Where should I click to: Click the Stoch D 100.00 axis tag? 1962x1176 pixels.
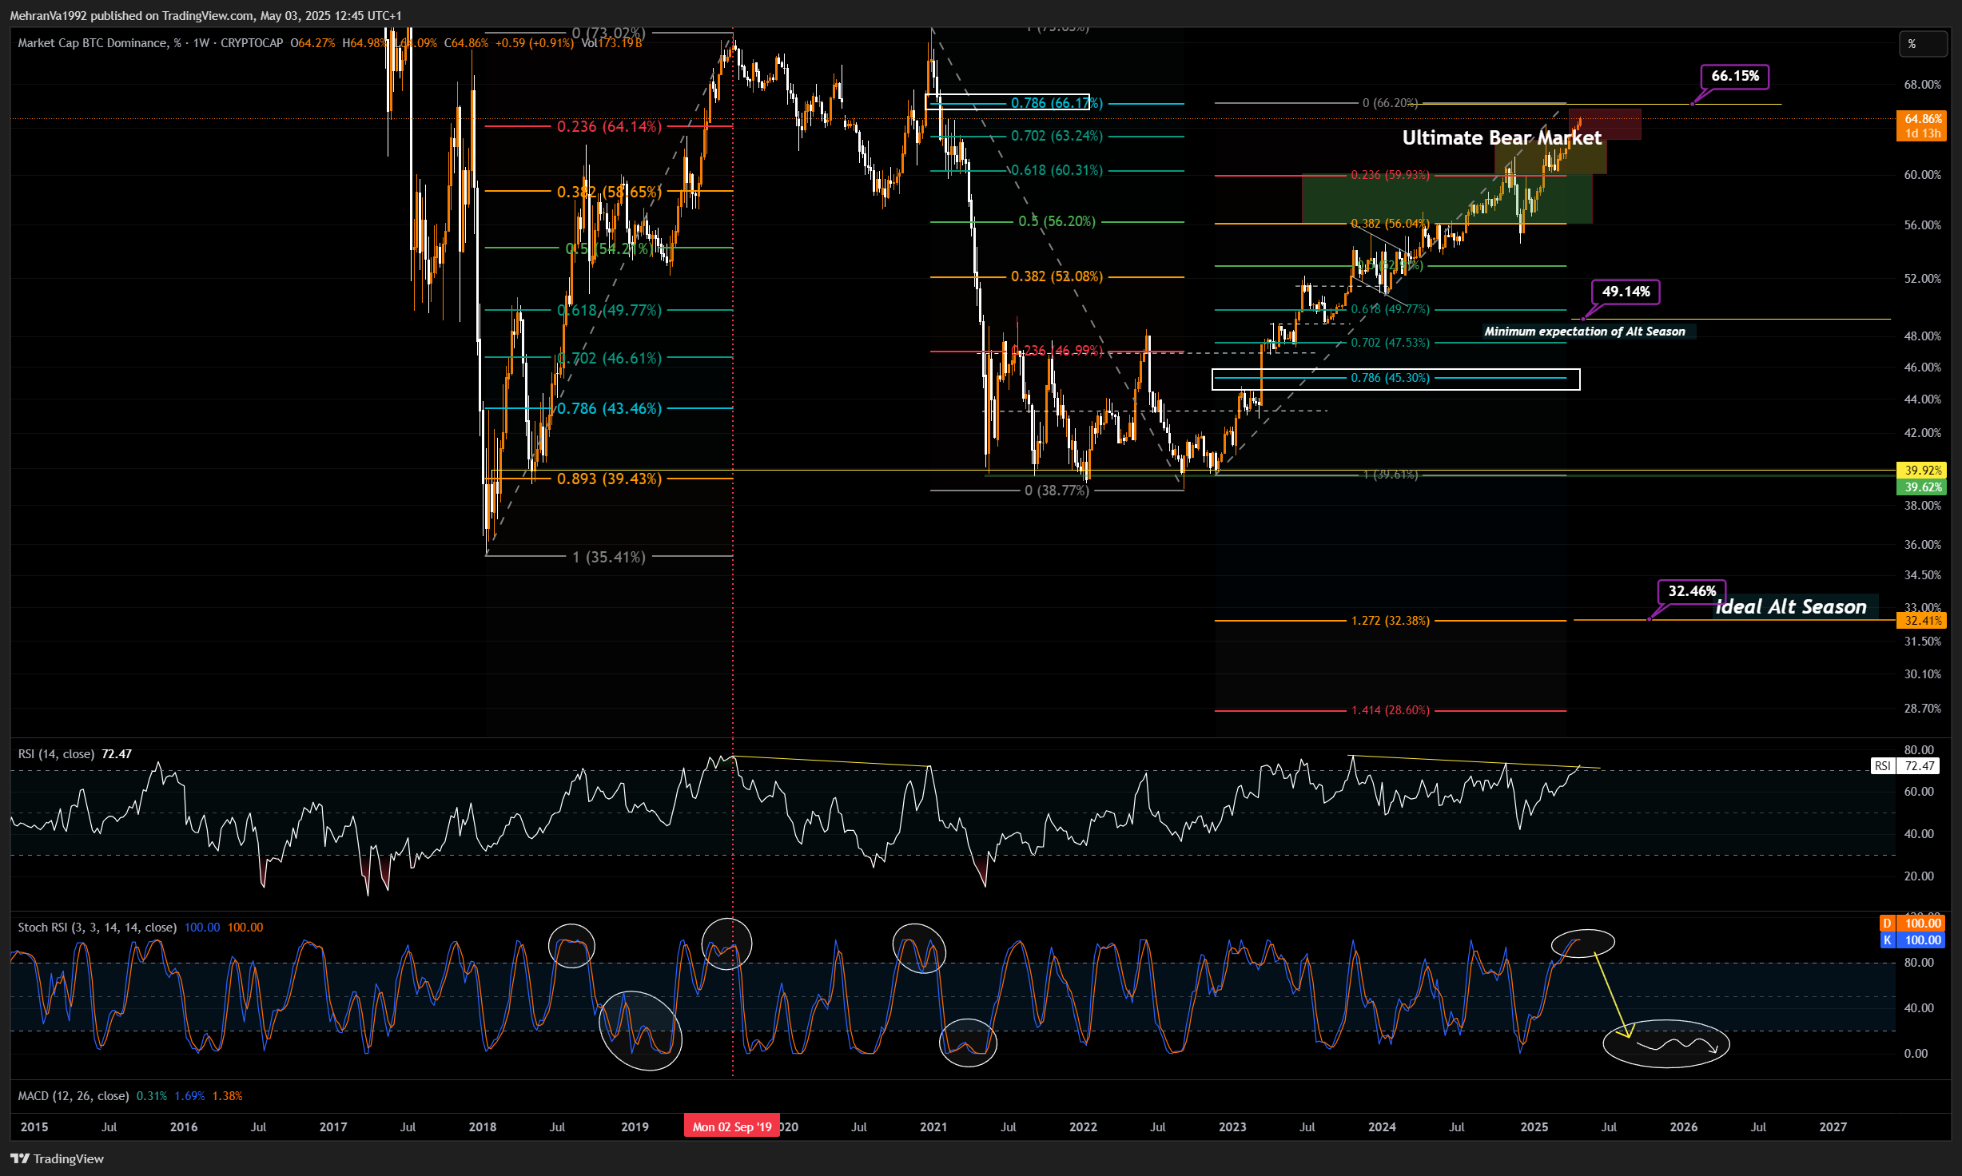tap(1914, 924)
